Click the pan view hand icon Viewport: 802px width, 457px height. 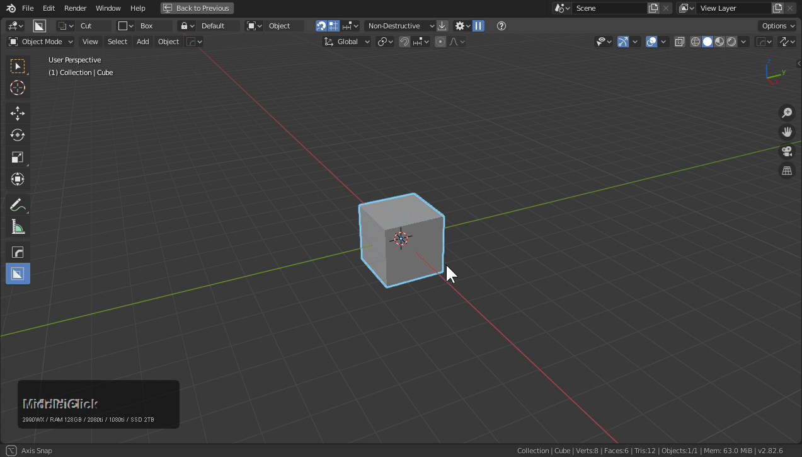(x=787, y=132)
